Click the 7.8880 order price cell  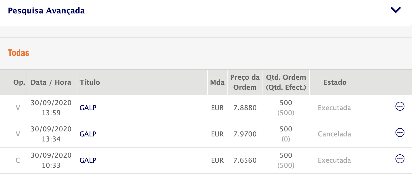(x=245, y=108)
